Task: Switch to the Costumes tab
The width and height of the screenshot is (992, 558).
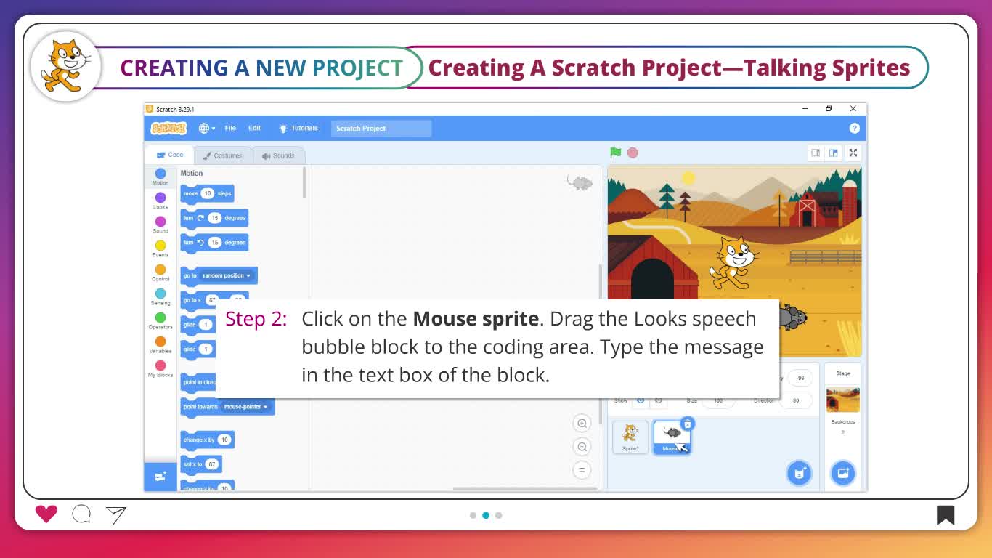Action: [x=223, y=155]
